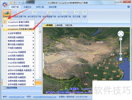
Task: Switch to the 三维视图 view tab
Action: click(59, 25)
